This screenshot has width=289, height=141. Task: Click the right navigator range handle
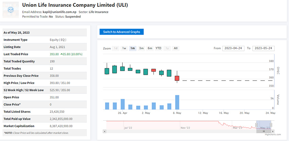click(271, 125)
